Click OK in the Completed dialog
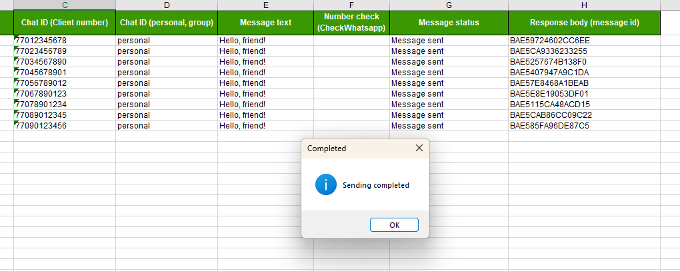The height and width of the screenshot is (271, 680). [394, 225]
